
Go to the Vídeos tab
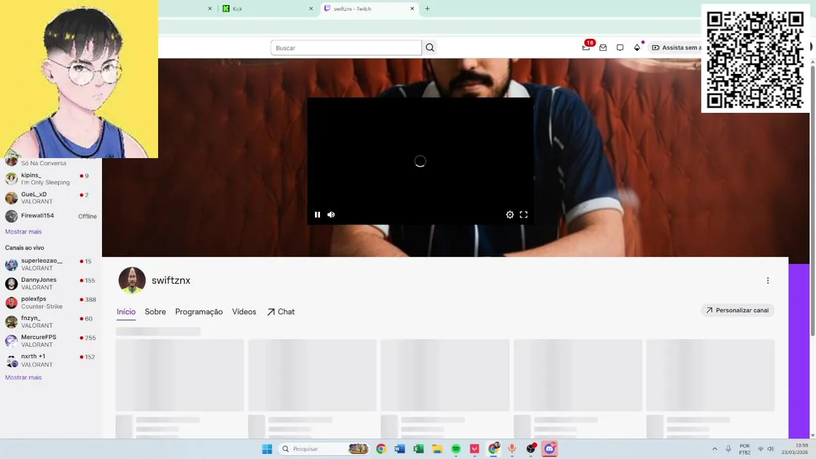click(x=244, y=312)
